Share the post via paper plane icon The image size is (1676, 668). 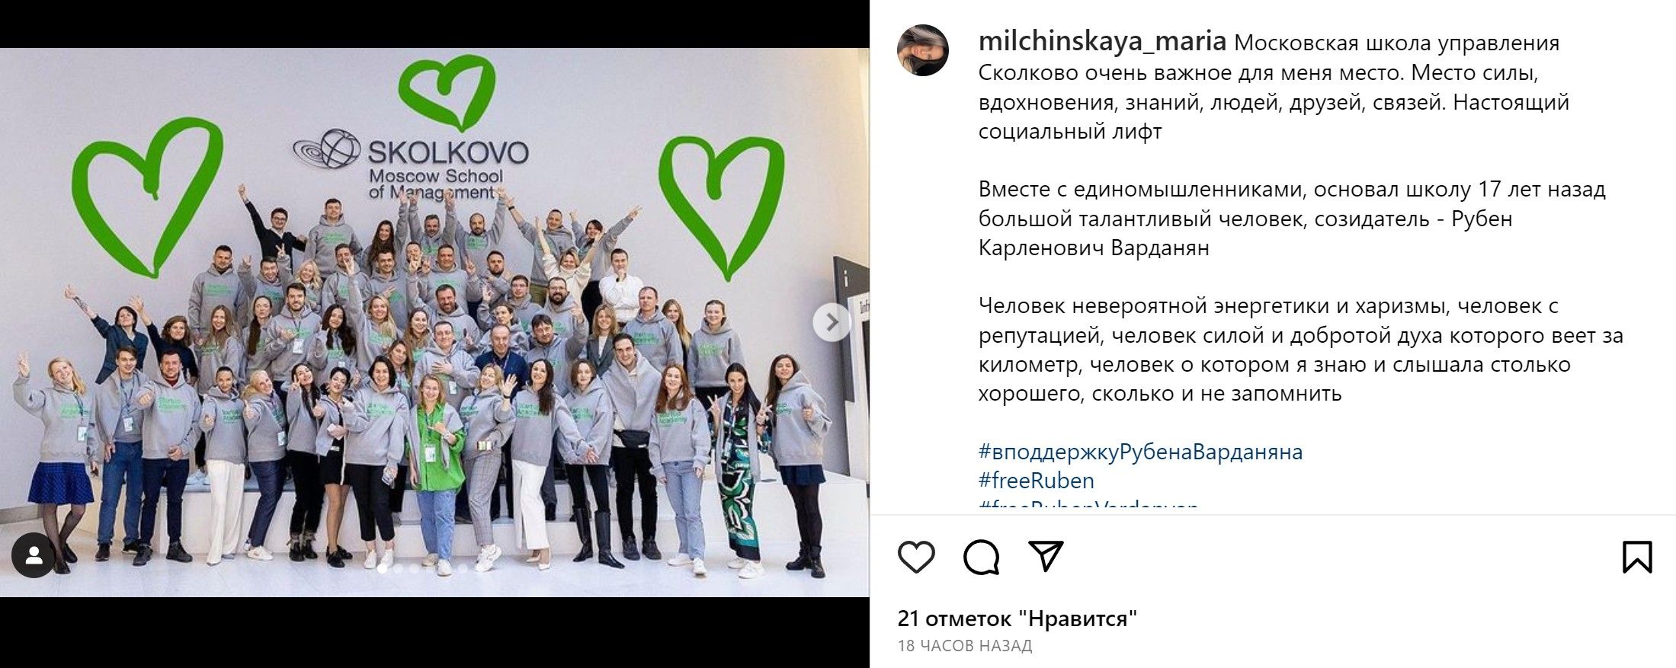tap(1046, 556)
